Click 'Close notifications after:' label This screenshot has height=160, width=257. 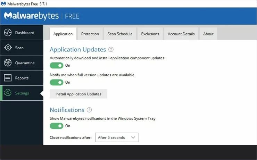pos(71,137)
